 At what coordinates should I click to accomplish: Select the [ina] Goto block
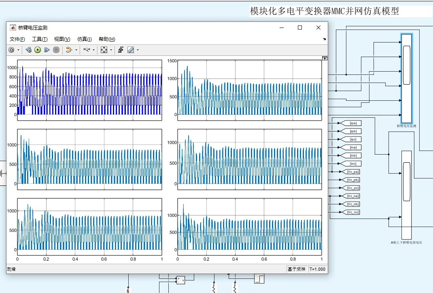point(351,147)
